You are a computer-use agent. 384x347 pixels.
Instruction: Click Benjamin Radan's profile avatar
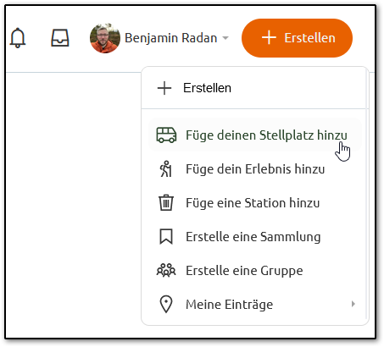point(105,38)
